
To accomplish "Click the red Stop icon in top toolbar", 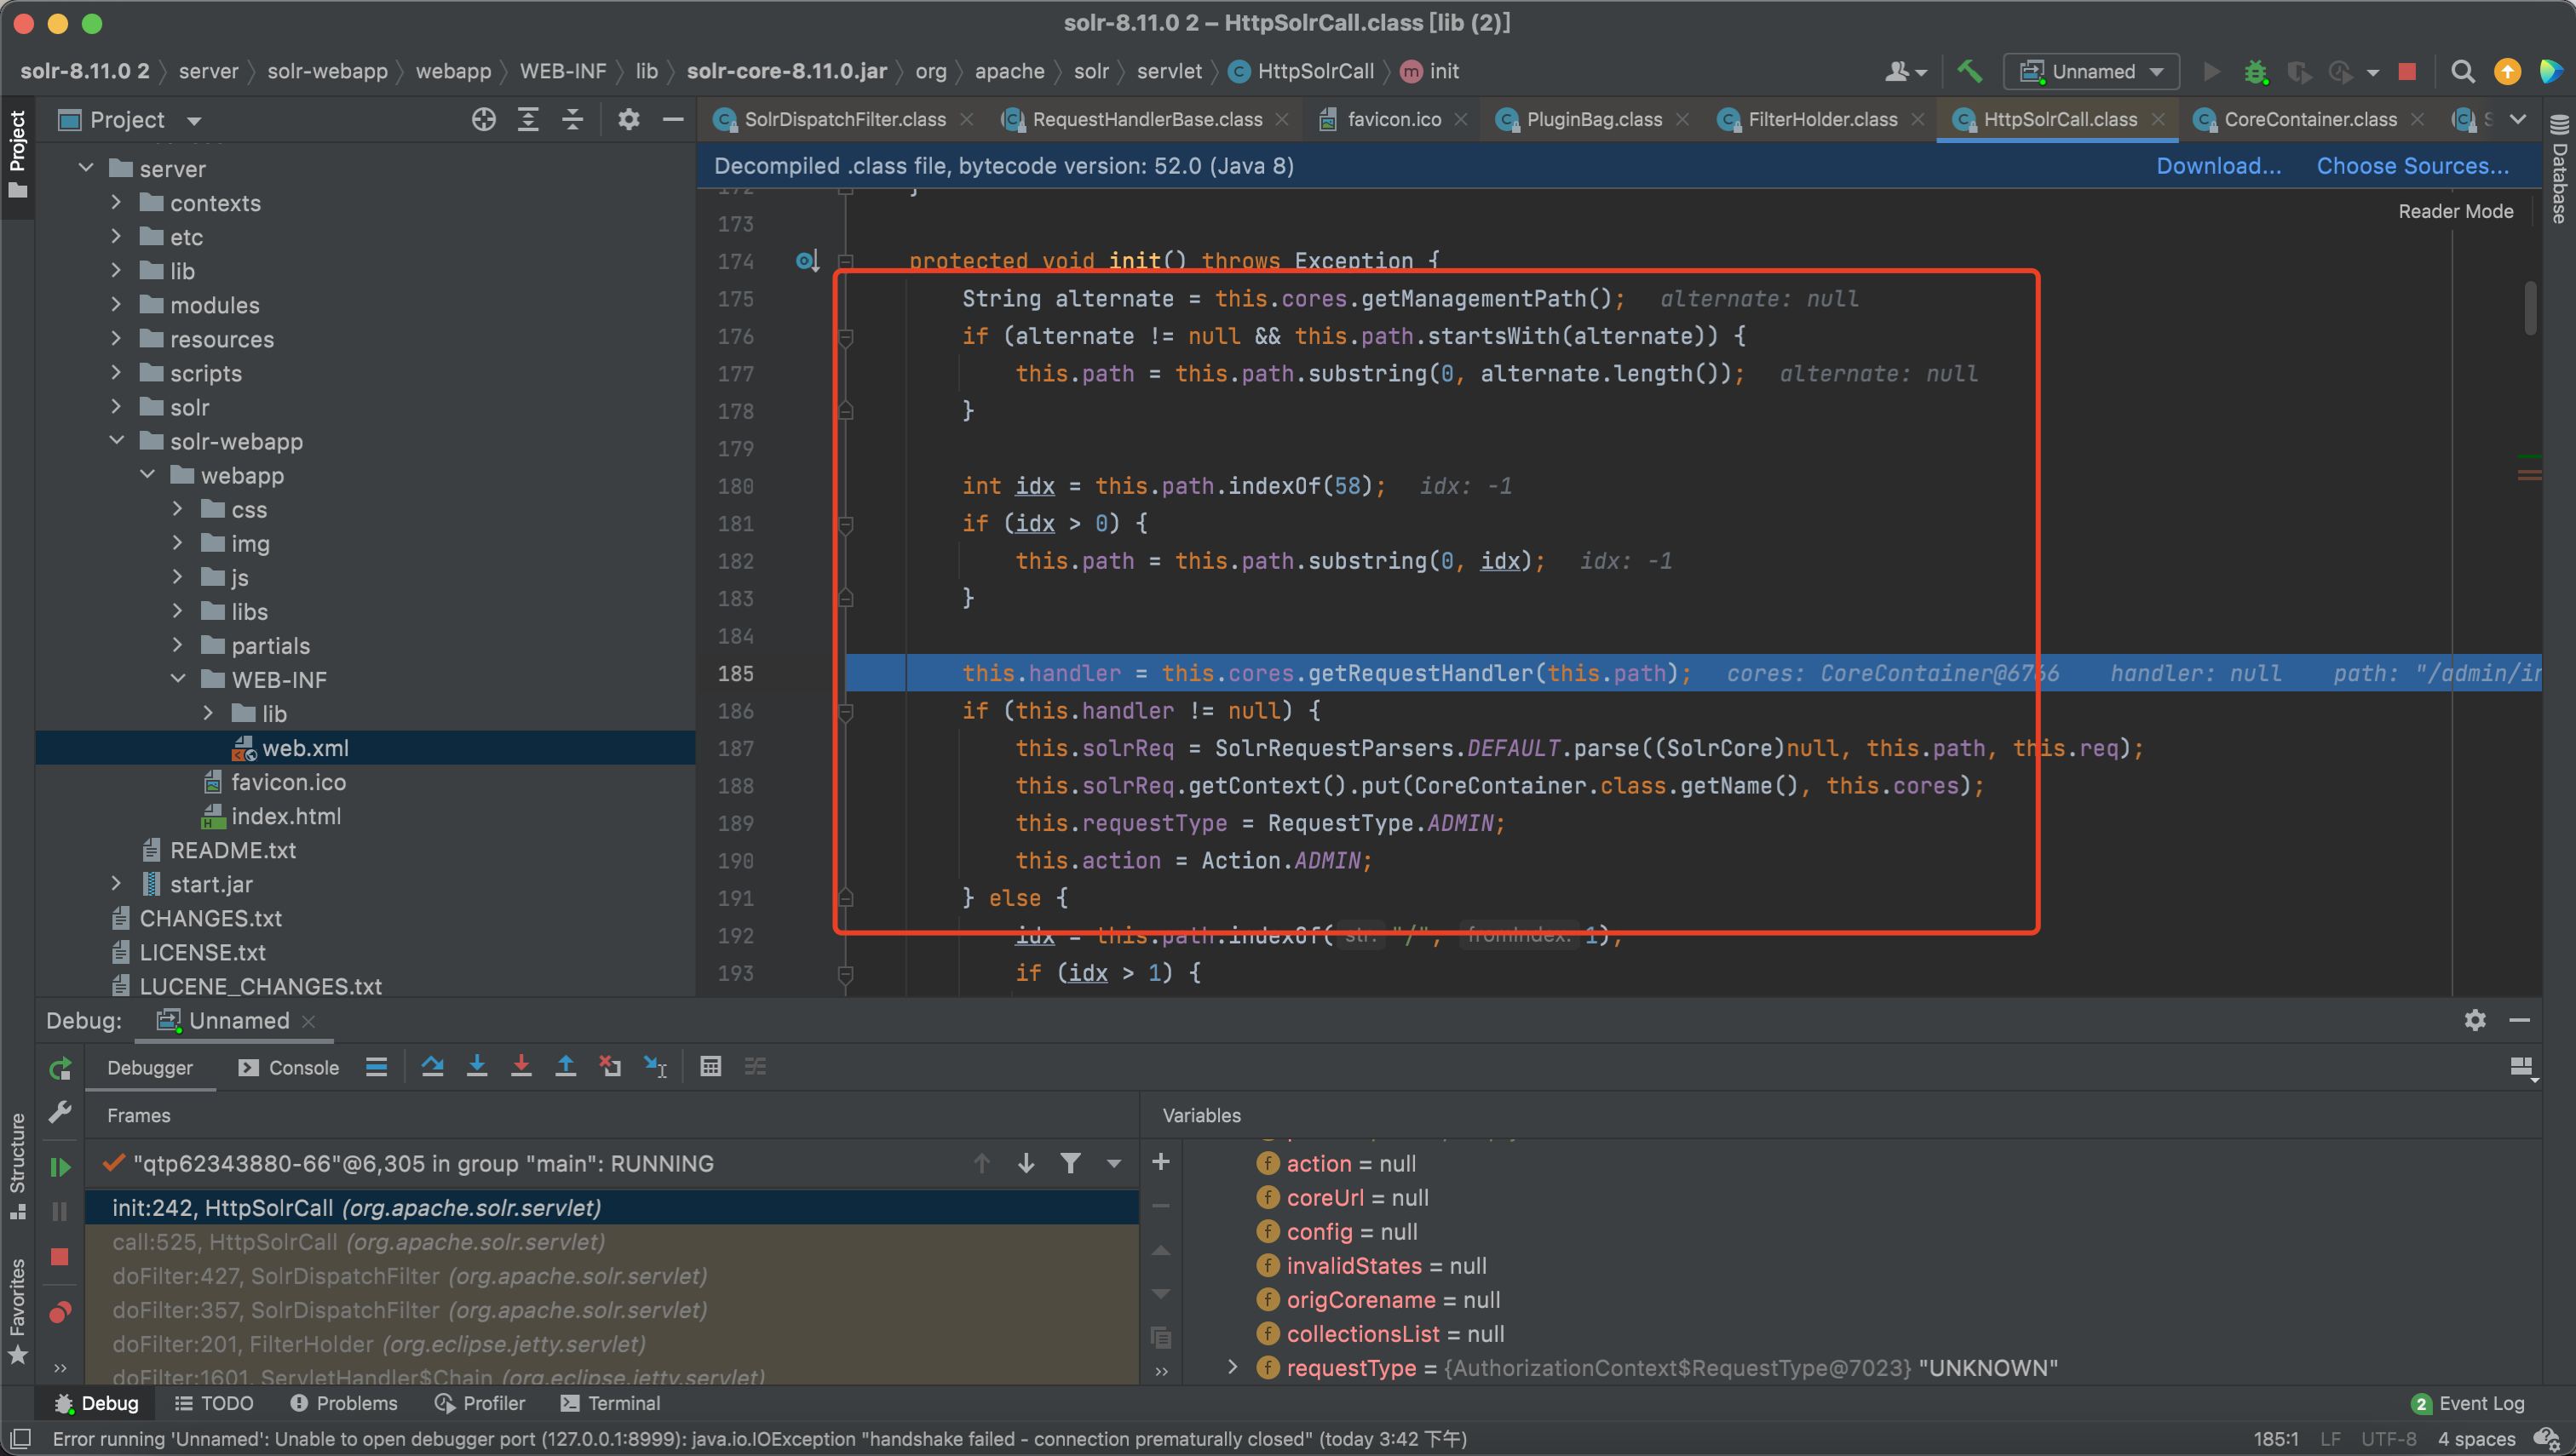I will [2407, 72].
